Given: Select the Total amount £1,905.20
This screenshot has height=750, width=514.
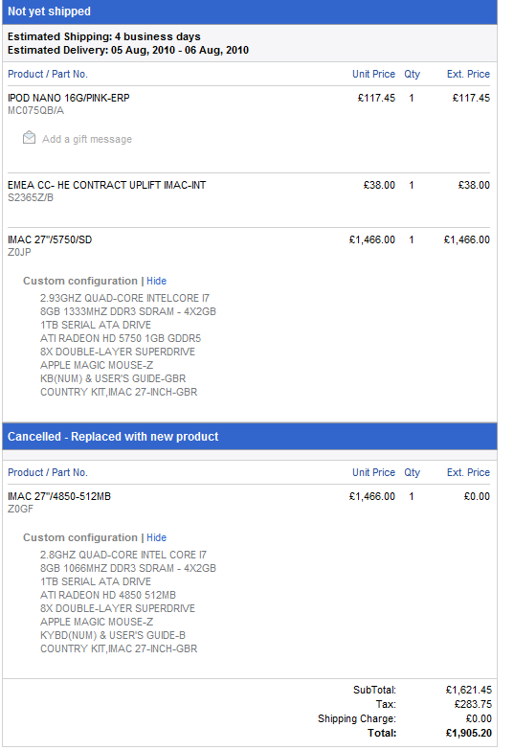Looking at the screenshot, I should tap(469, 733).
